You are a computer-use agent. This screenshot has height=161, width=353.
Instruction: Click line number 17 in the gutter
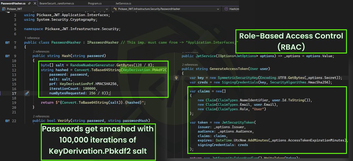tap(14, 93)
